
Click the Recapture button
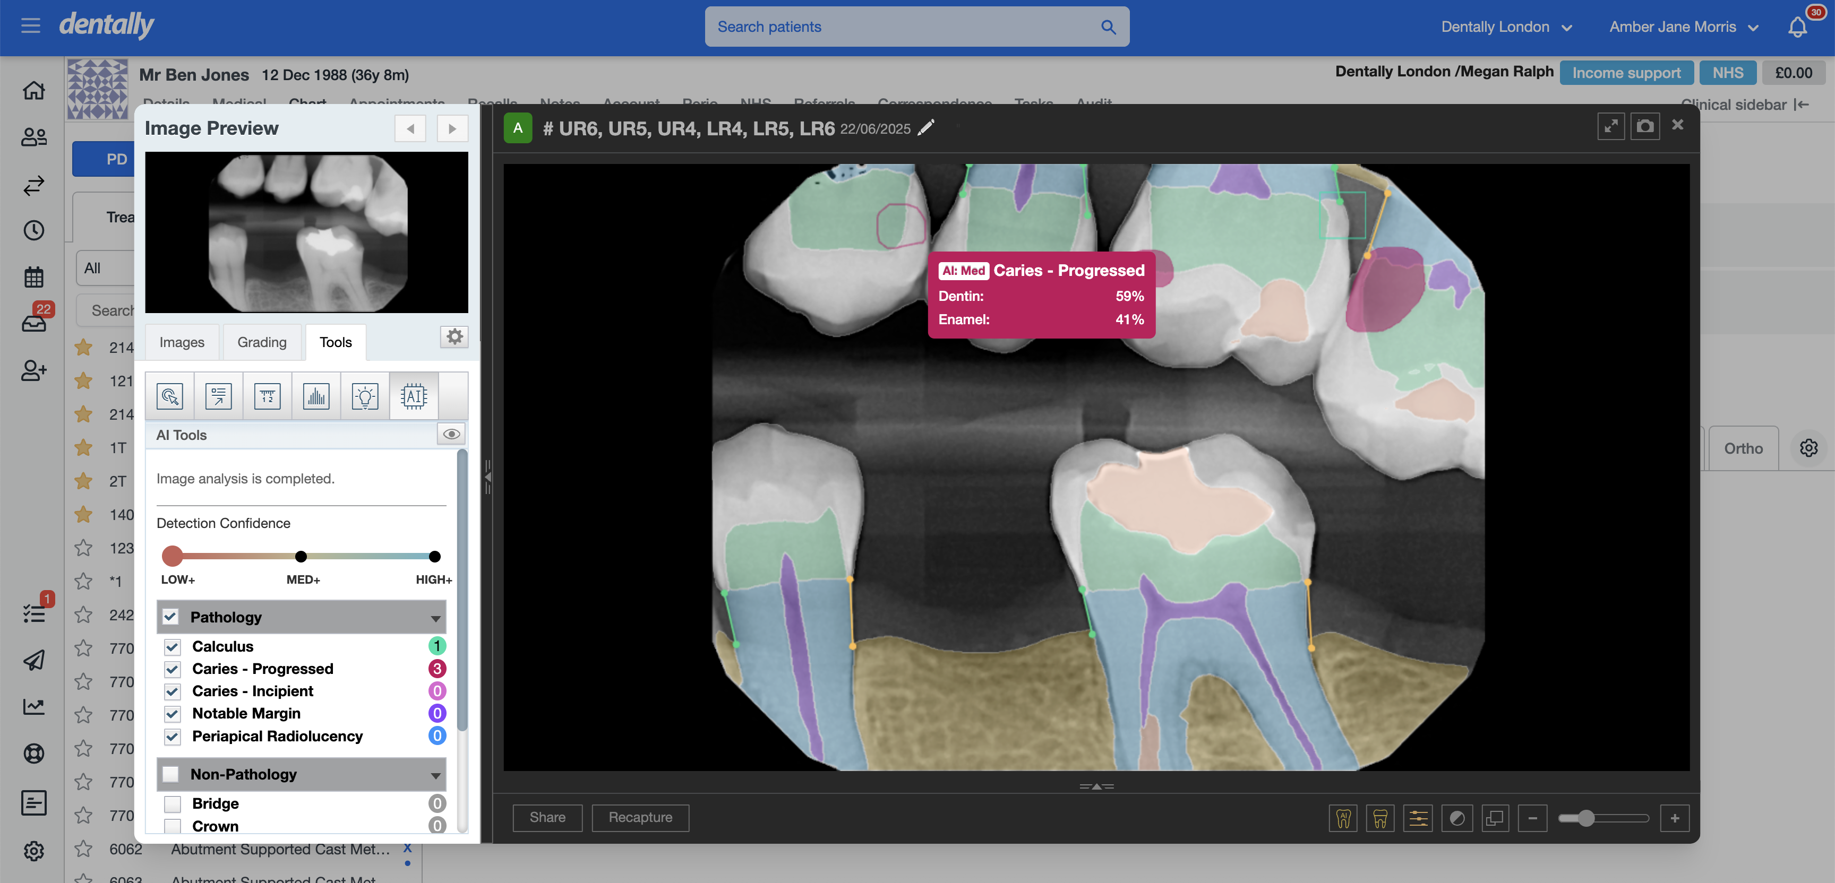pyautogui.click(x=640, y=818)
